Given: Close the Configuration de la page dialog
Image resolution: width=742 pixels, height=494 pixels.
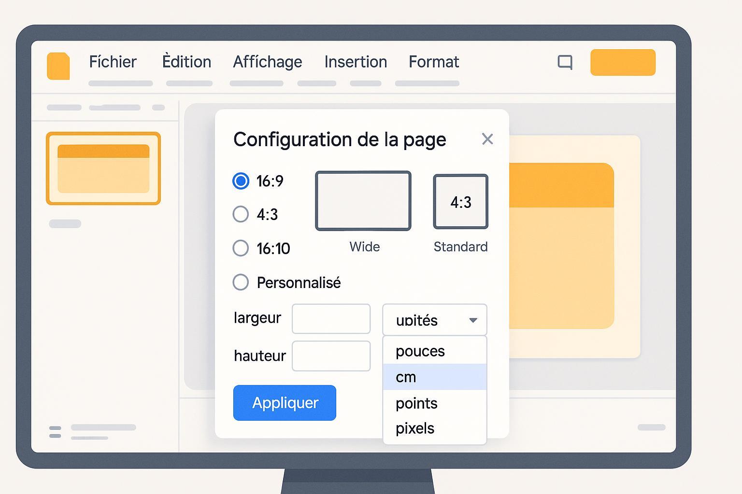Looking at the screenshot, I should pyautogui.click(x=487, y=139).
